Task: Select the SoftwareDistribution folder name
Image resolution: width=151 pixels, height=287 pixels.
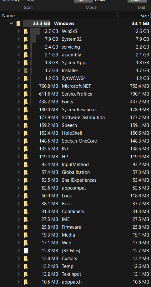Action: (x=83, y=117)
